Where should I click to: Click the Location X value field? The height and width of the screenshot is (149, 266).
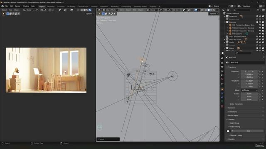249,72
